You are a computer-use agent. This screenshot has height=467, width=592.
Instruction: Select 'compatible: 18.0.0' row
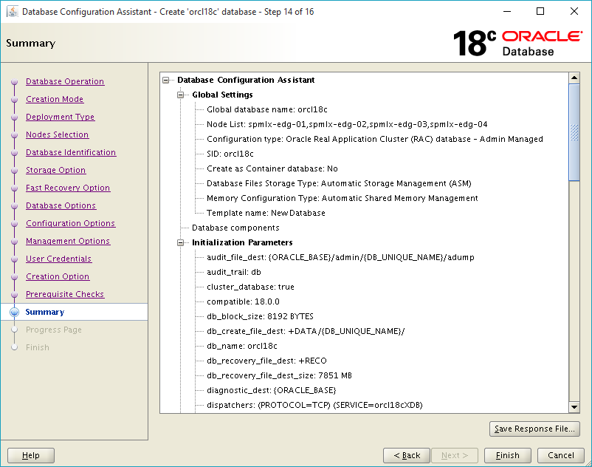243,301
